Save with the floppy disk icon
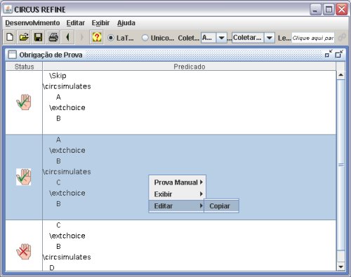 39,37
